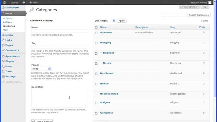Open the Beginner subcategory link

108,53
